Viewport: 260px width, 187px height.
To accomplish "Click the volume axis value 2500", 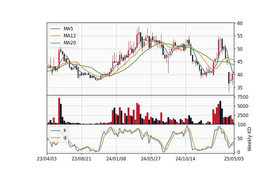I will point(243,115).
